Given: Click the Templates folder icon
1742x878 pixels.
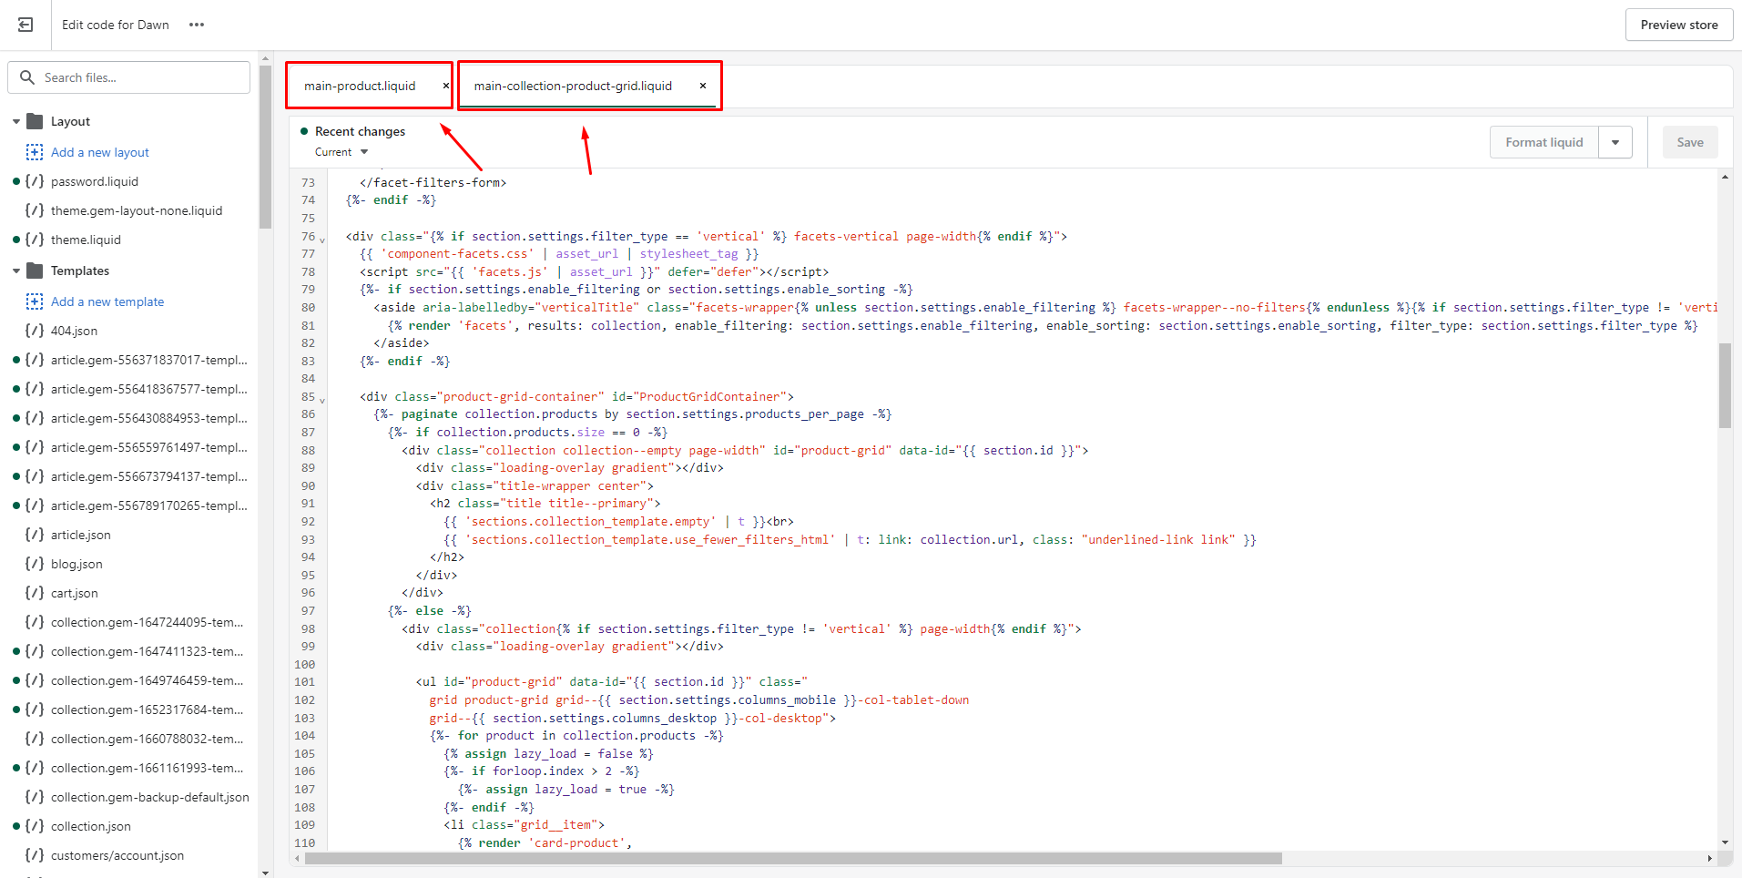Looking at the screenshot, I should click(36, 271).
